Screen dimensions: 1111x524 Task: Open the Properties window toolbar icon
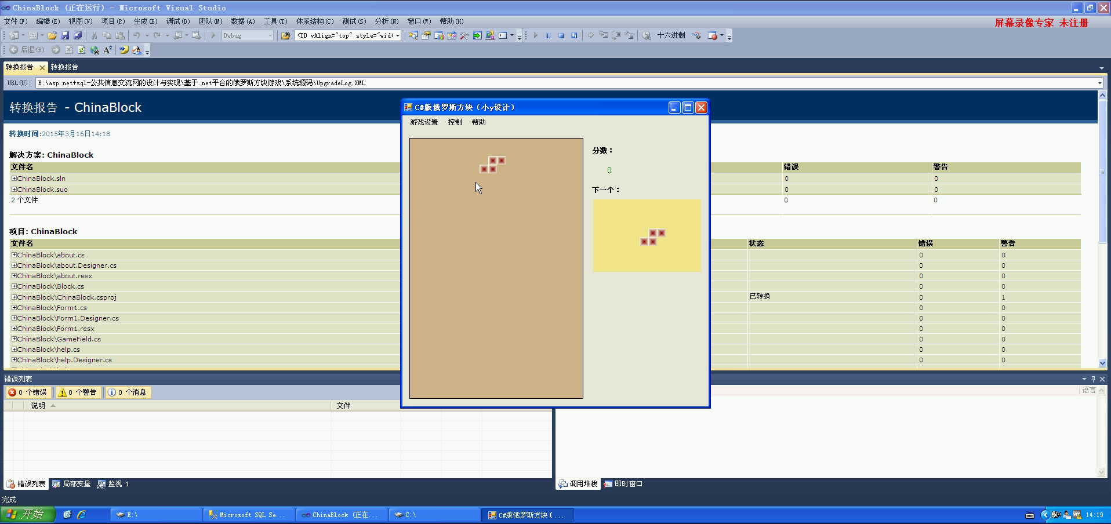426,35
